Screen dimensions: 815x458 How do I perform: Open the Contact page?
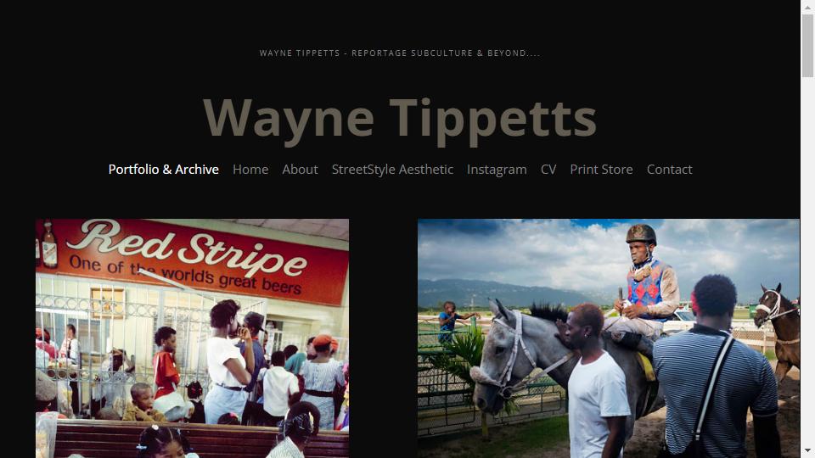(670, 170)
